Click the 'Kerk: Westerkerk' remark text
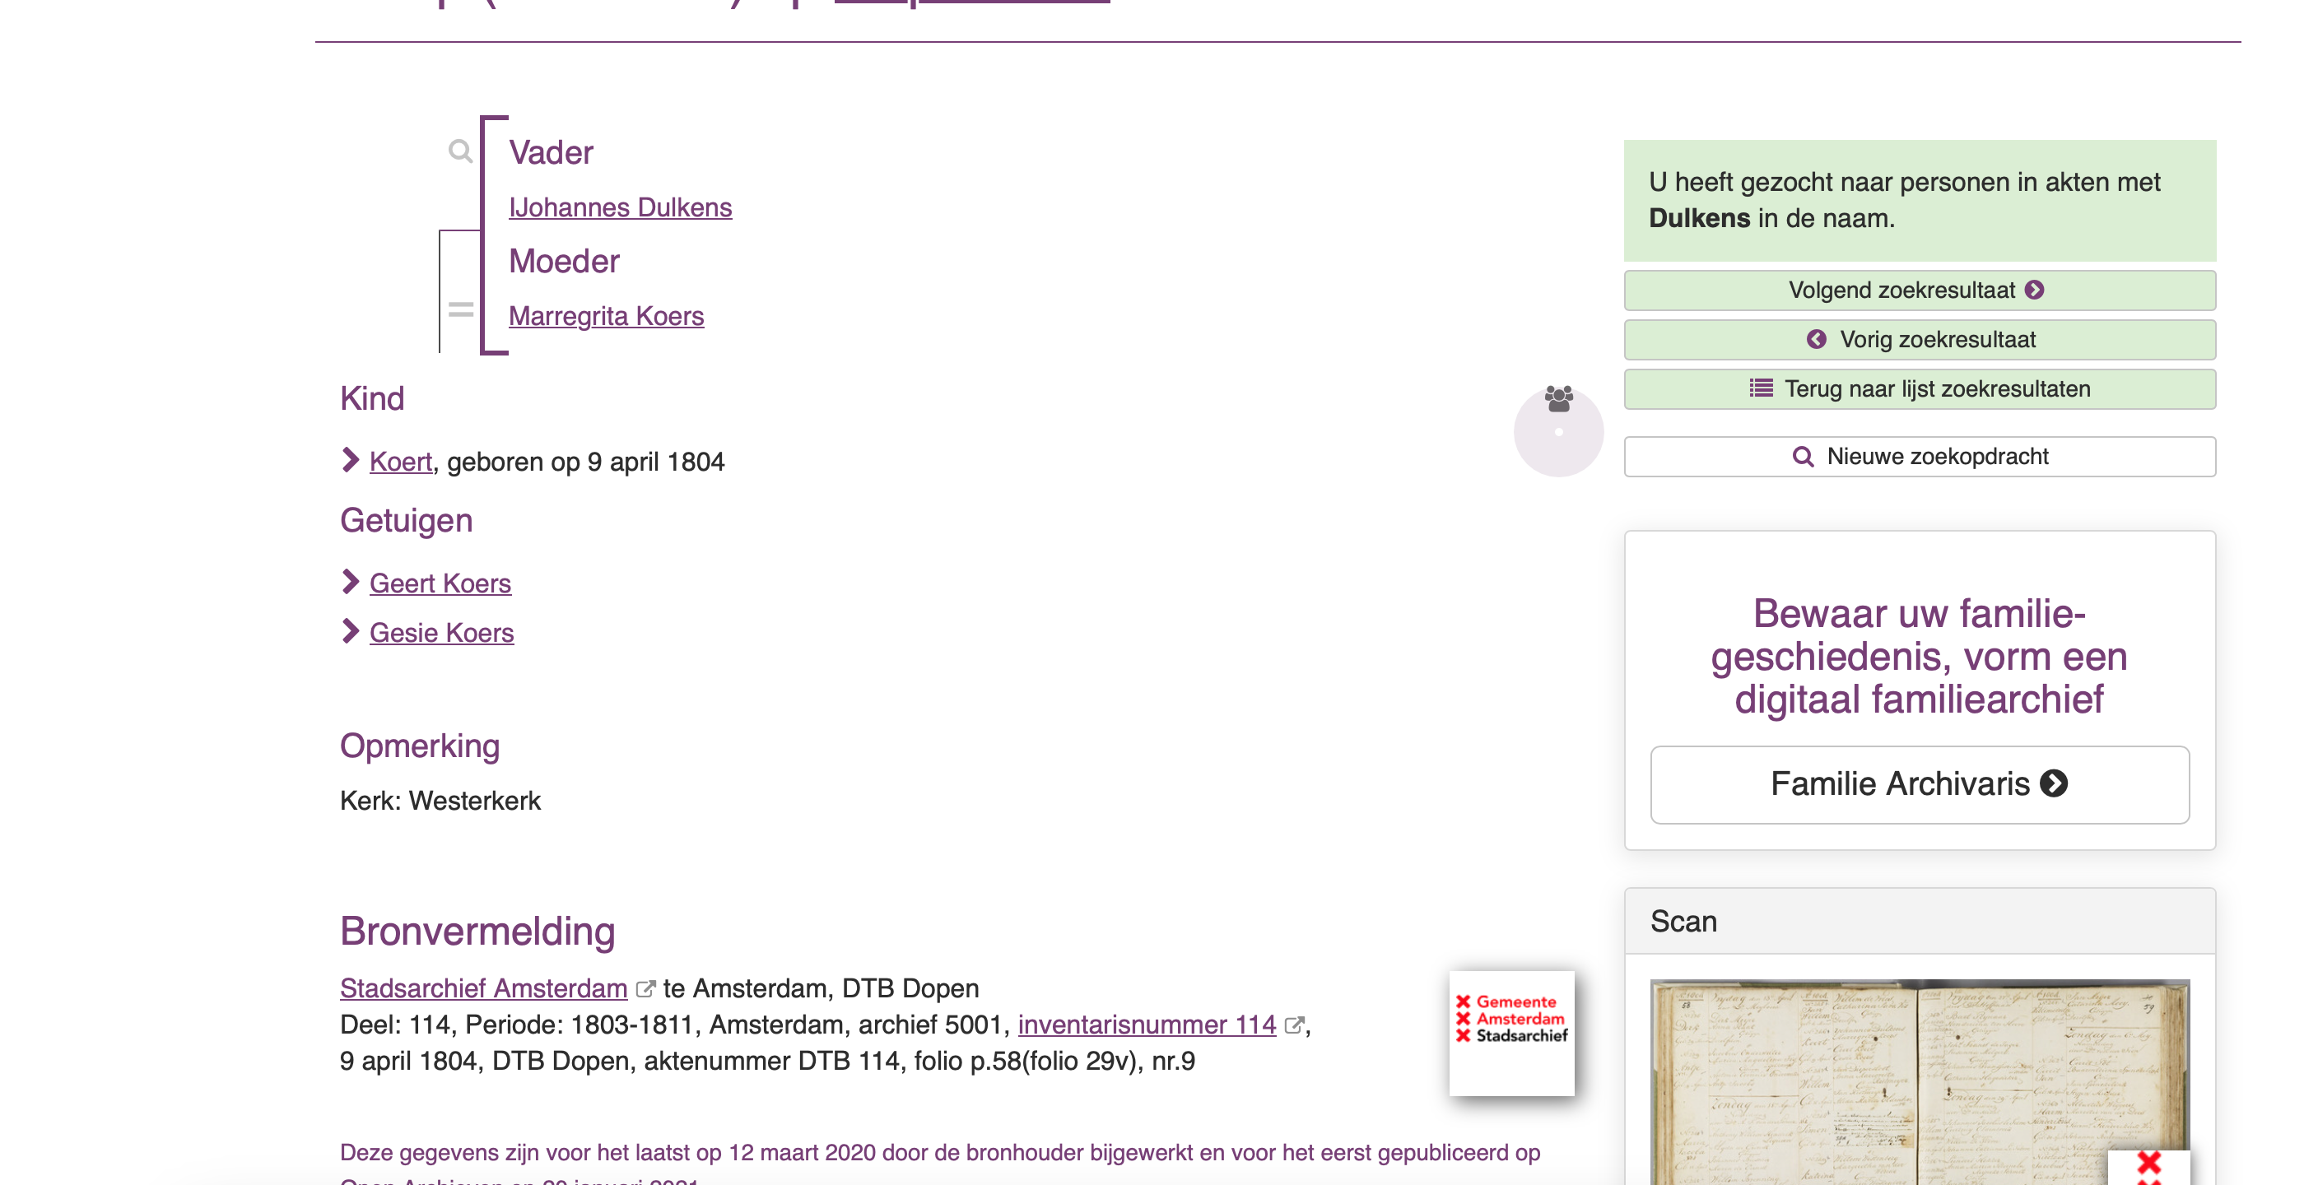 click(440, 801)
